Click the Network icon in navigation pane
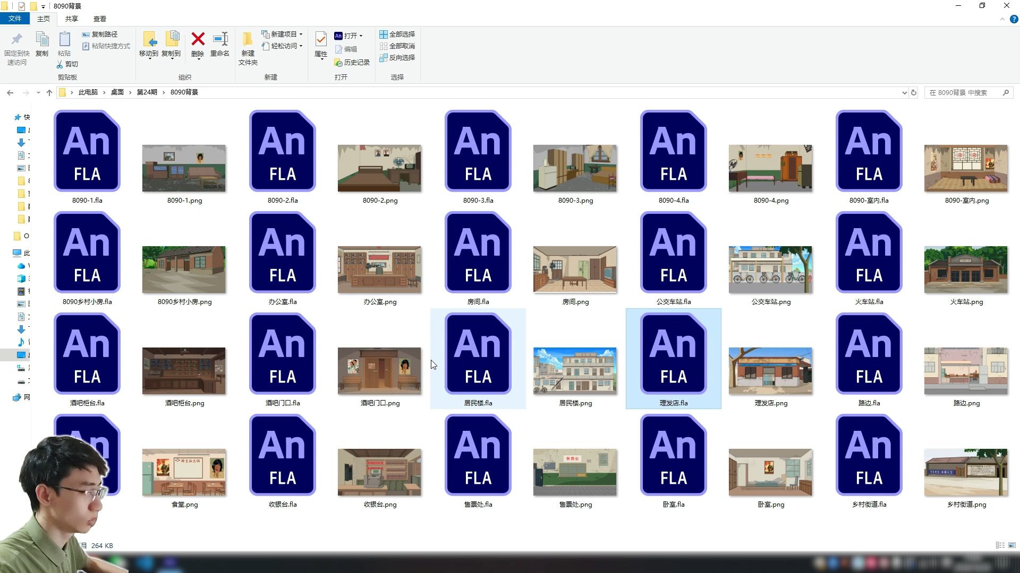This screenshot has height=573, width=1020. point(17,397)
